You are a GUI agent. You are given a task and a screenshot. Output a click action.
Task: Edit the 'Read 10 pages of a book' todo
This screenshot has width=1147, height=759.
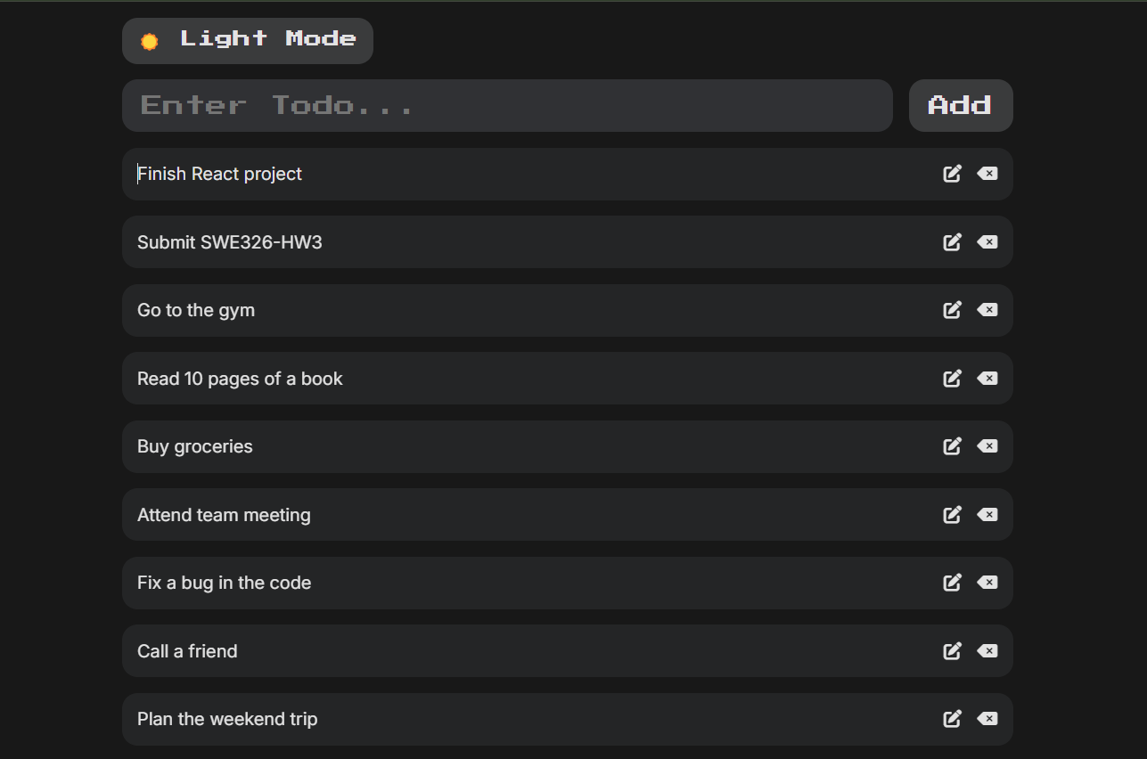[x=952, y=379]
